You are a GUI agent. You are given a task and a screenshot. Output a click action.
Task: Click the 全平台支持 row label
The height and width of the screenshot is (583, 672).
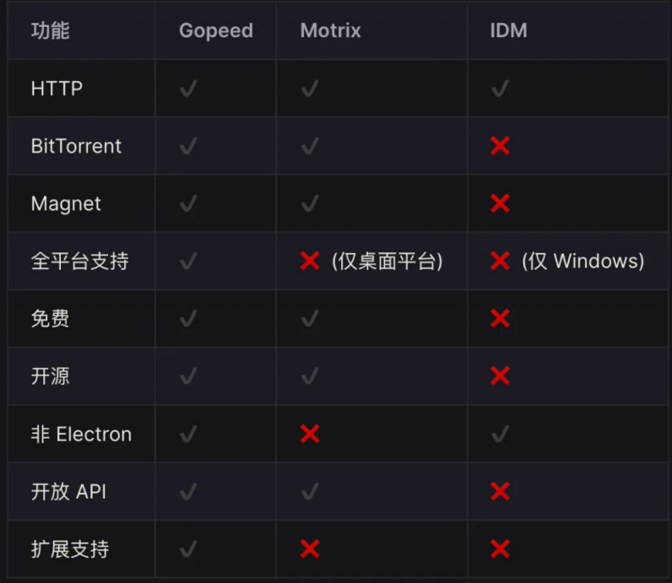tap(79, 261)
